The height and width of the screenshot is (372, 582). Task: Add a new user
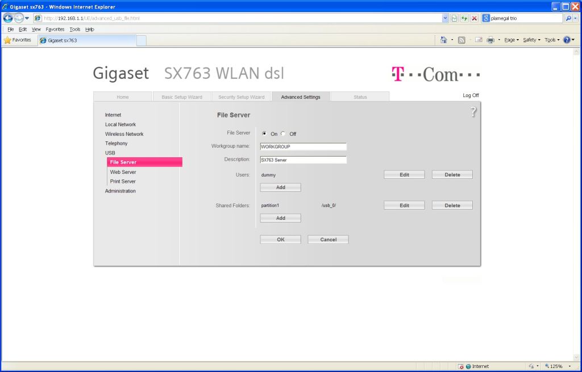(x=281, y=187)
